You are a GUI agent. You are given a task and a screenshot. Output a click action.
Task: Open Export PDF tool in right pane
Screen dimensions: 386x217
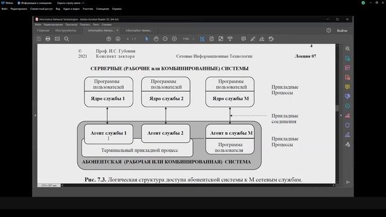(x=347, y=58)
